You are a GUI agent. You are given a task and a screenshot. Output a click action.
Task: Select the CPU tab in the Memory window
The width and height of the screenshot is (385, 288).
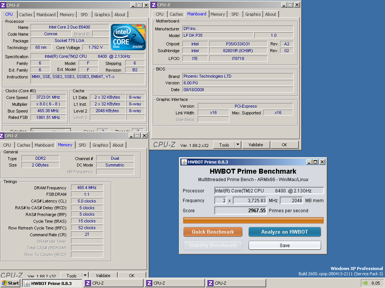point(7,145)
